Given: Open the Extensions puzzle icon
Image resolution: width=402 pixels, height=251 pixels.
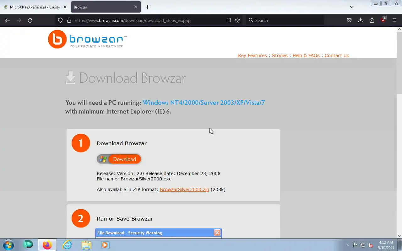Looking at the screenshot, I should tap(372, 20).
